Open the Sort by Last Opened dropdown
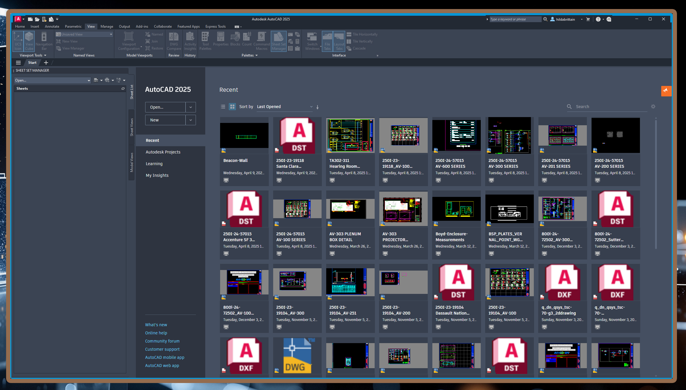This screenshot has height=390, width=686. point(285,107)
